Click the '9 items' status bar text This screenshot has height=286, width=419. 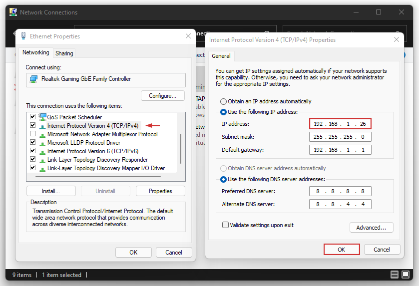21,275
